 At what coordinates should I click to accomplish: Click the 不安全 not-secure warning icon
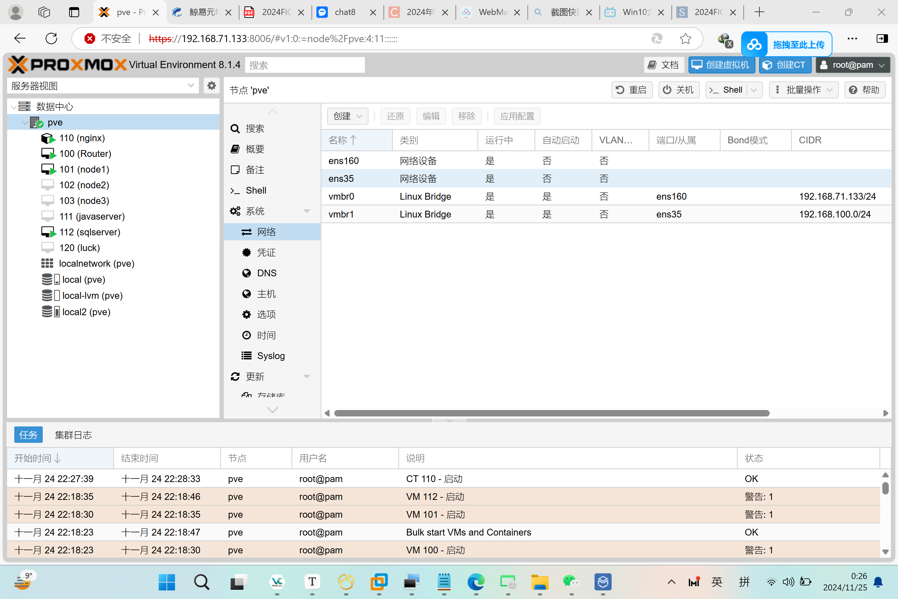[x=90, y=39]
